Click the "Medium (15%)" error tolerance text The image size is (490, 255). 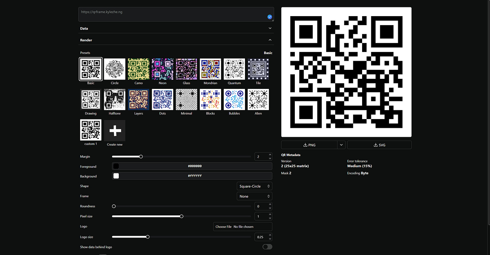[359, 166]
